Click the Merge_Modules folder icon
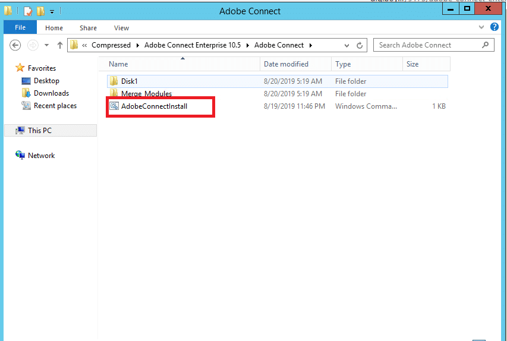507x341 pixels. coord(114,93)
